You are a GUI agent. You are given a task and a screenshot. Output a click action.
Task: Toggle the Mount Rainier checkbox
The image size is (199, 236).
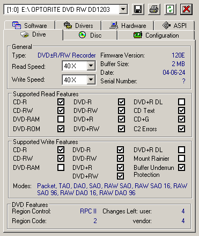181,158
